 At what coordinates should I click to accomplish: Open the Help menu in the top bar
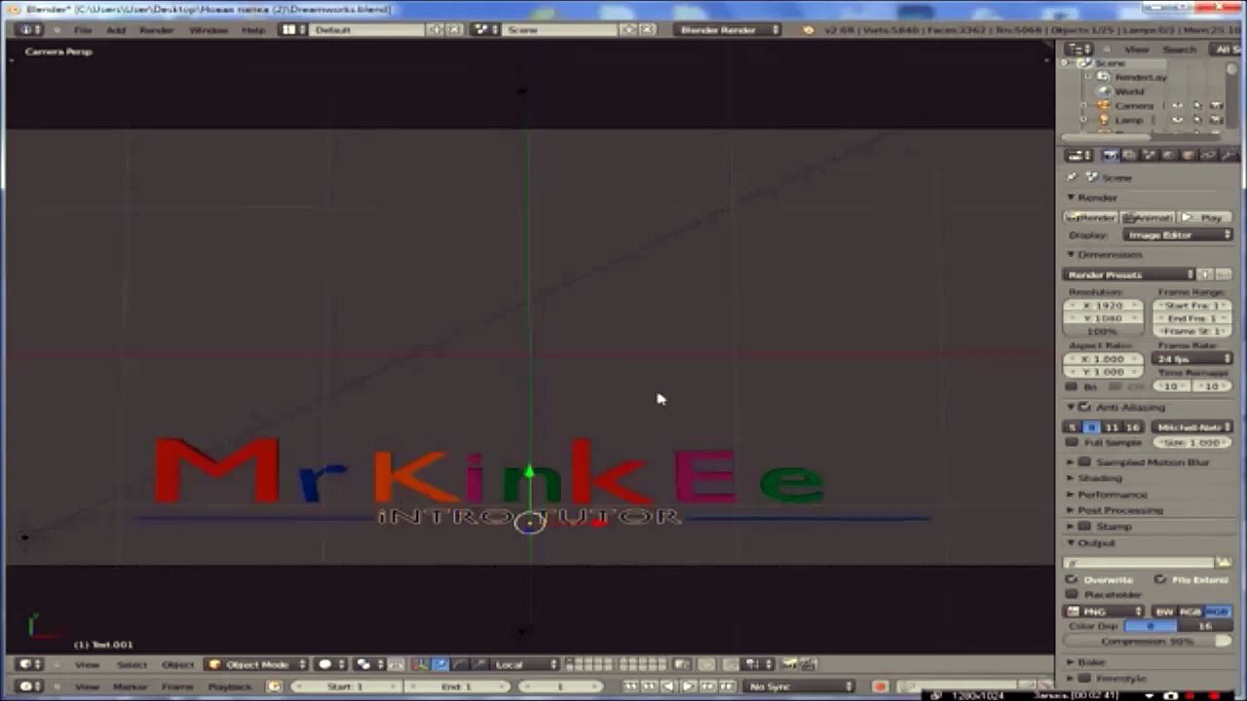pyautogui.click(x=252, y=30)
